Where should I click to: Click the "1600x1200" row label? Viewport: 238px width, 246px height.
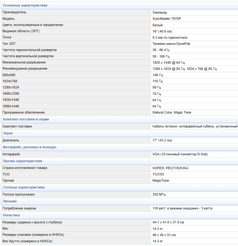(x=11, y=93)
